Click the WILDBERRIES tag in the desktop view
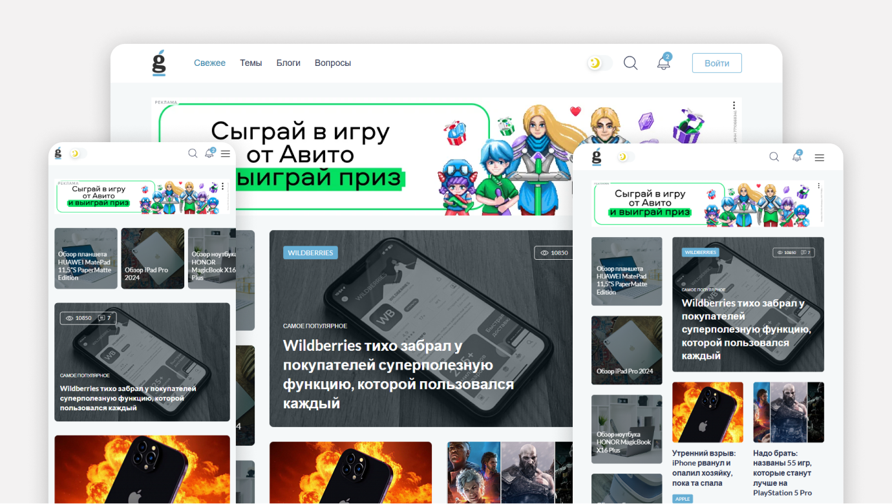Image resolution: width=892 pixels, height=504 pixels. [x=310, y=253]
